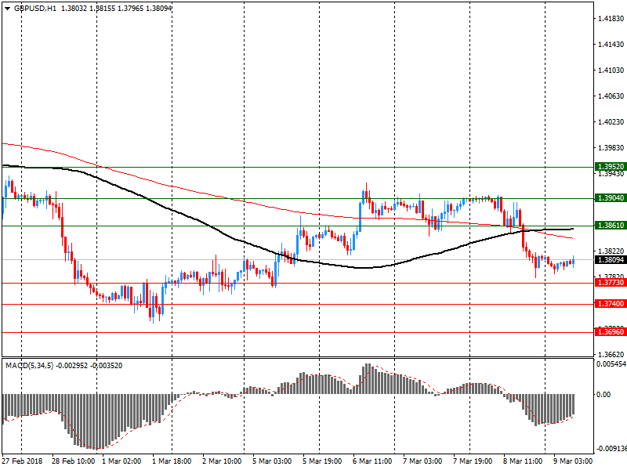Click the MACD(5,34,5) indicator label
This screenshot has width=627, height=470.
click(x=29, y=365)
